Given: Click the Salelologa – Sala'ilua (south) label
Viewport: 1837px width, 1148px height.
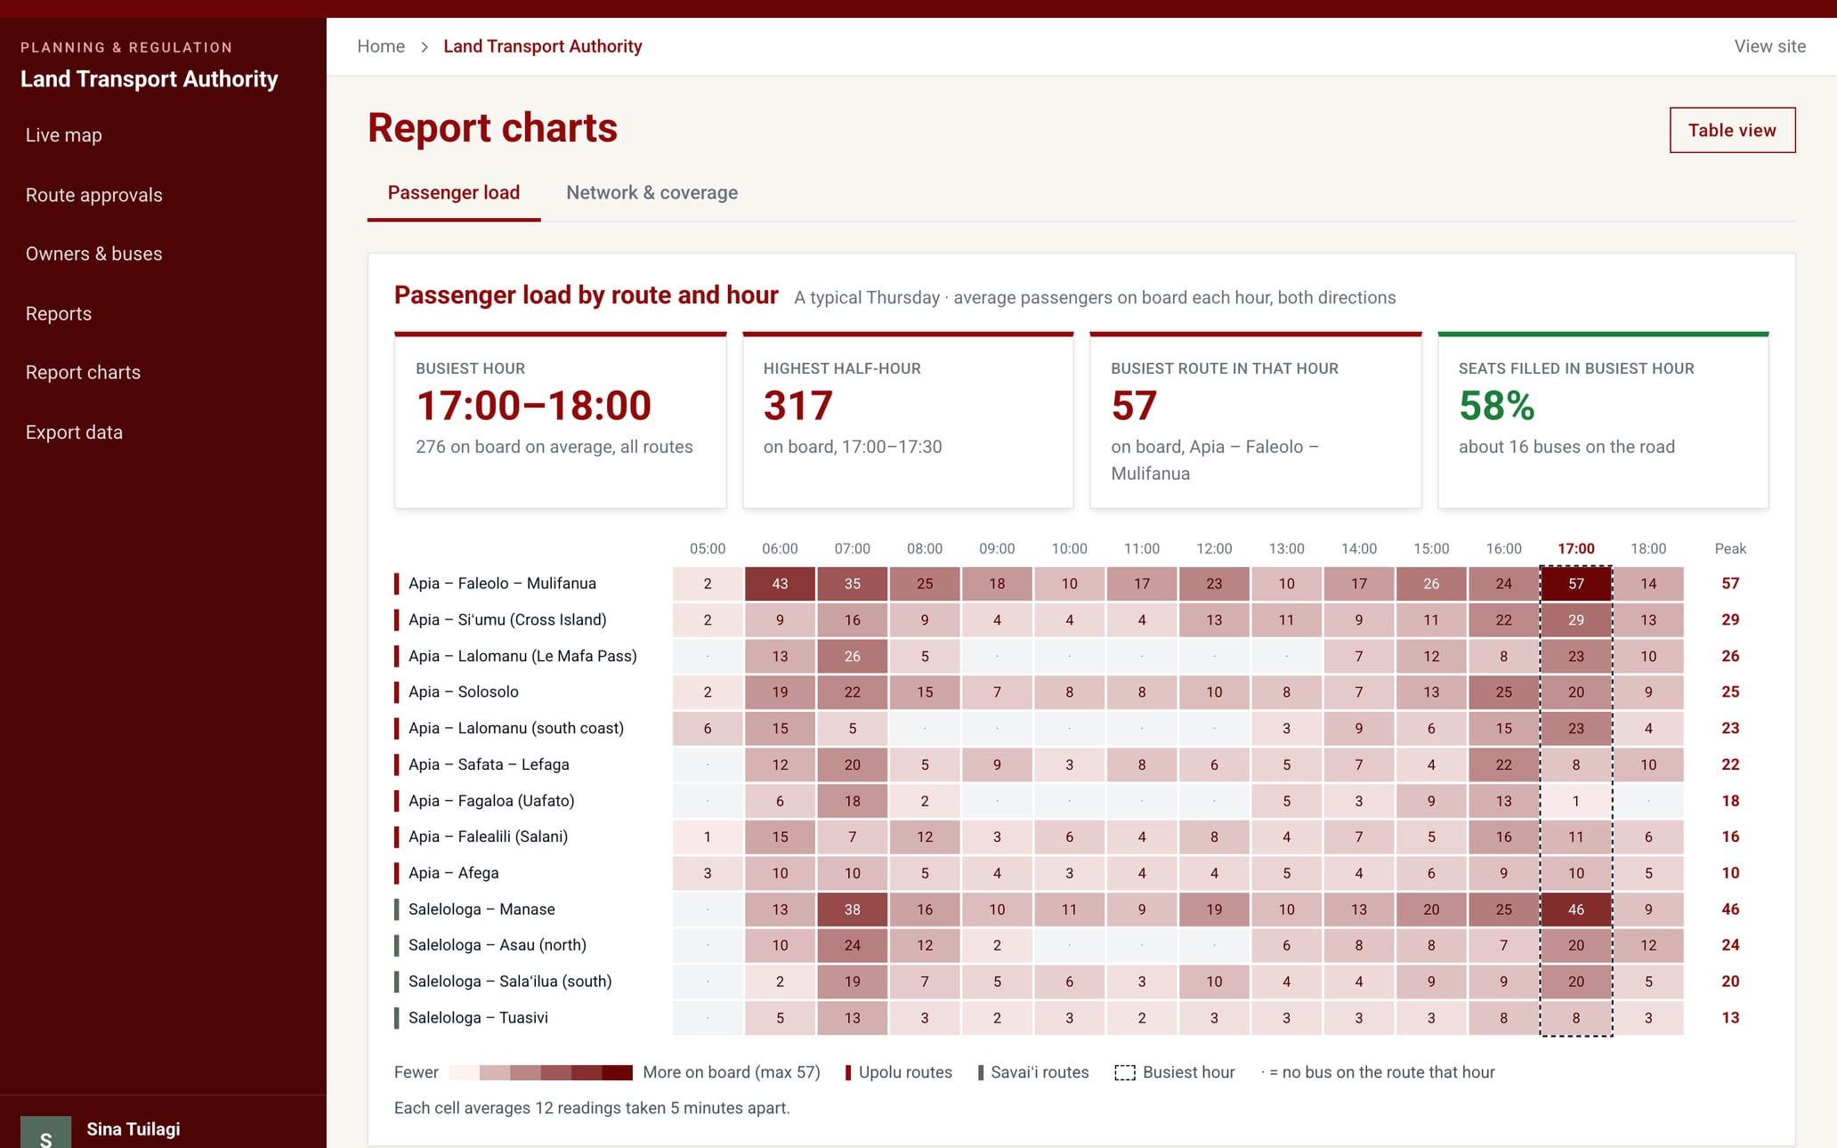Looking at the screenshot, I should [x=510, y=982].
